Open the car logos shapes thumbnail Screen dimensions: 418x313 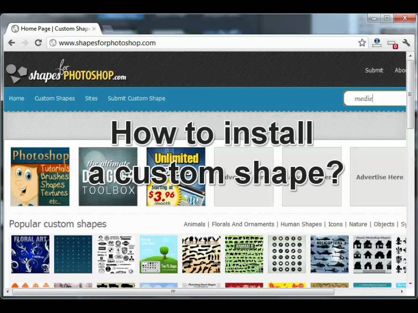point(116,254)
